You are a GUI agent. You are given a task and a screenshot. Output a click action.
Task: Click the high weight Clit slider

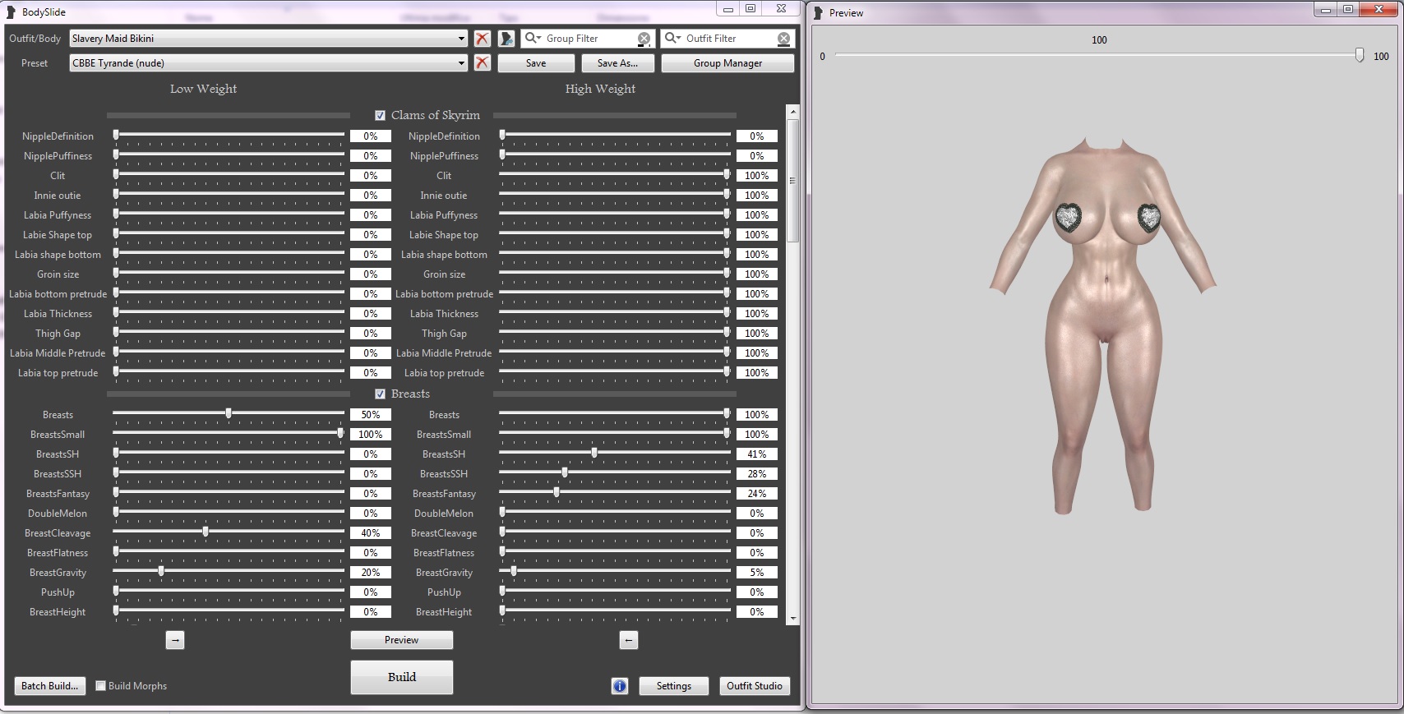tap(614, 174)
